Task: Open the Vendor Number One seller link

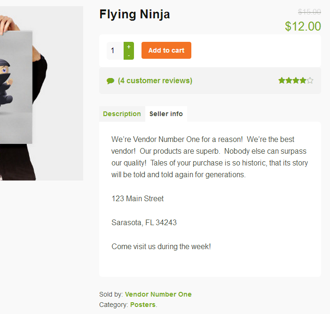Action: pyautogui.click(x=158, y=294)
